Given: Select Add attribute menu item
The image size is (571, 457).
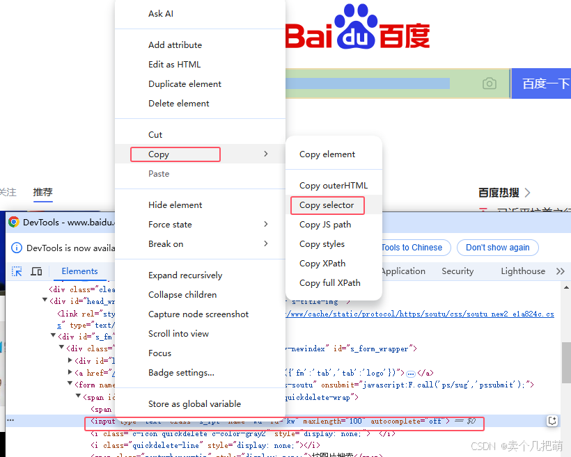Looking at the screenshot, I should pos(175,45).
